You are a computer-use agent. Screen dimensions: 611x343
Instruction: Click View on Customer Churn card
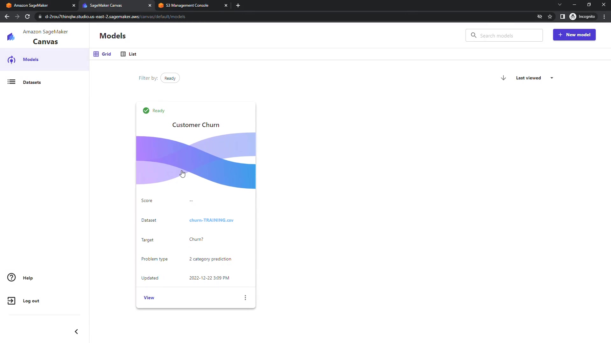(149, 298)
